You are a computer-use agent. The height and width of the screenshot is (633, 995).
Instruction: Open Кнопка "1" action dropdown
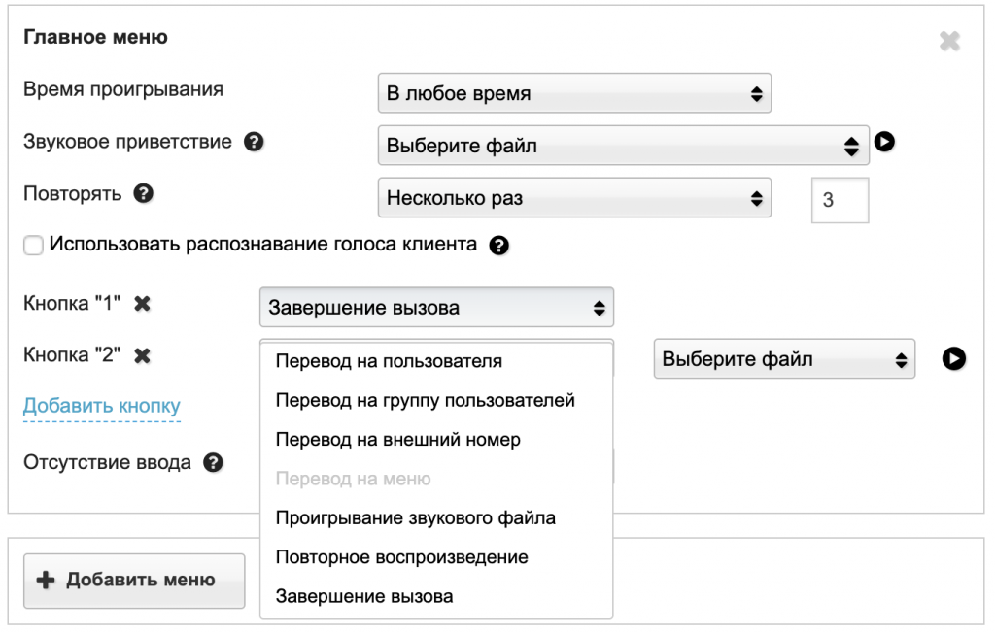click(436, 308)
